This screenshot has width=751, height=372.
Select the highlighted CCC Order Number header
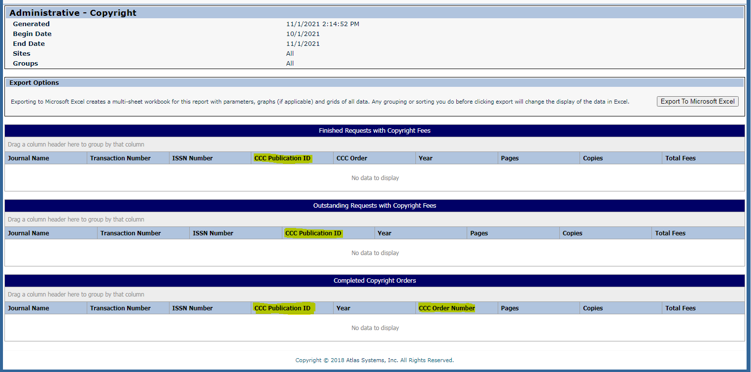tap(446, 307)
